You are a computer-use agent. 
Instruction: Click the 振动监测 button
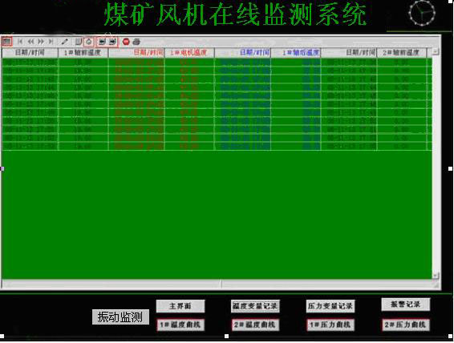[120, 317]
